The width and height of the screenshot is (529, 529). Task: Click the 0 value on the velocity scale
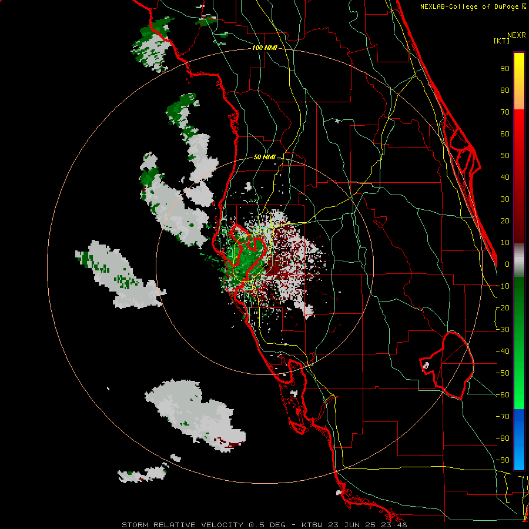click(507, 264)
